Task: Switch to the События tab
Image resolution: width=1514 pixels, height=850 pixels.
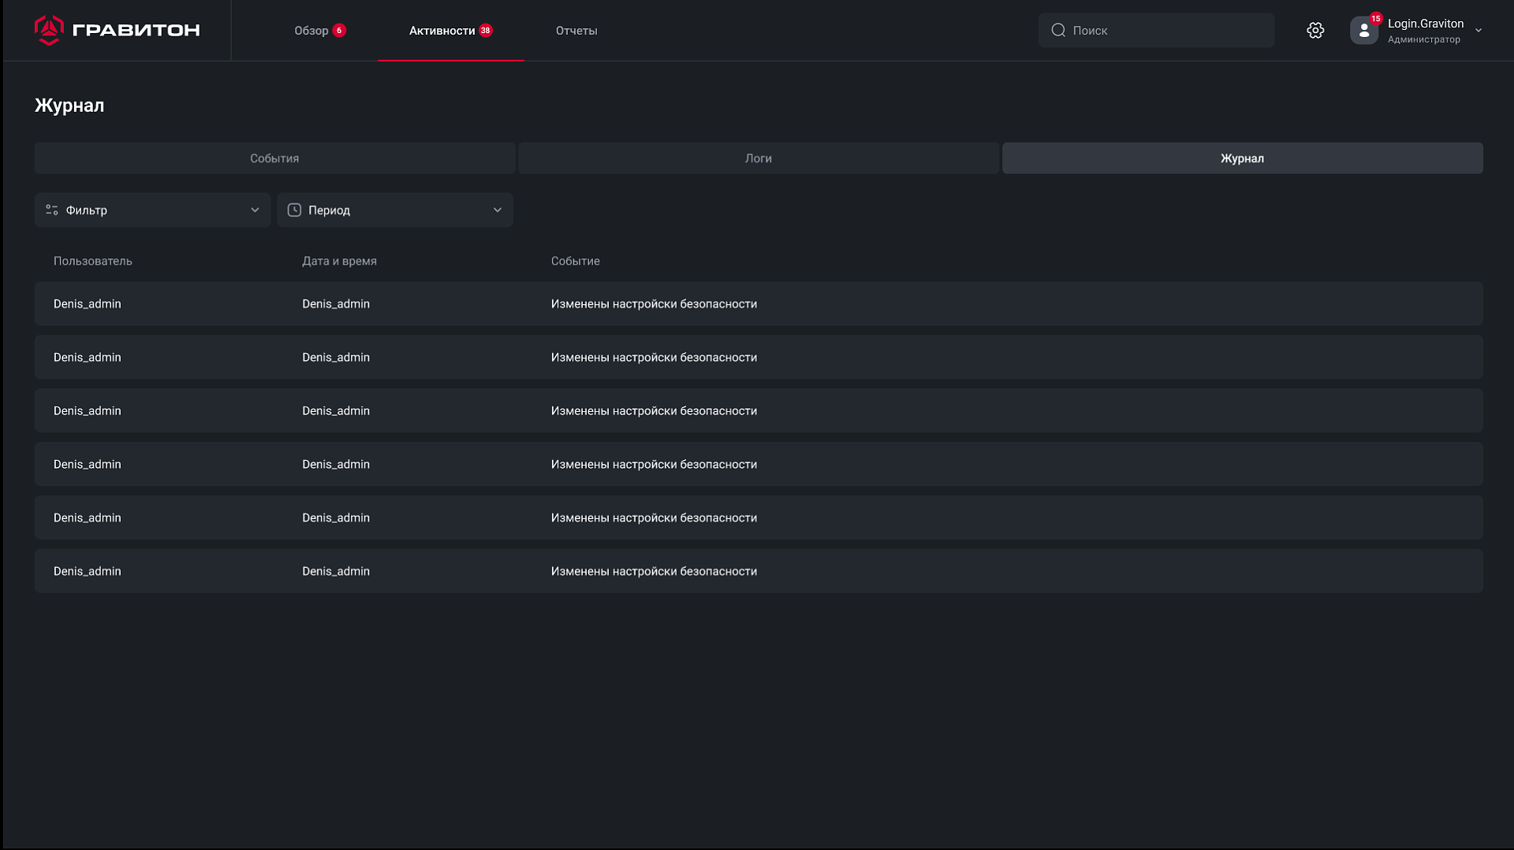Action: coord(274,158)
